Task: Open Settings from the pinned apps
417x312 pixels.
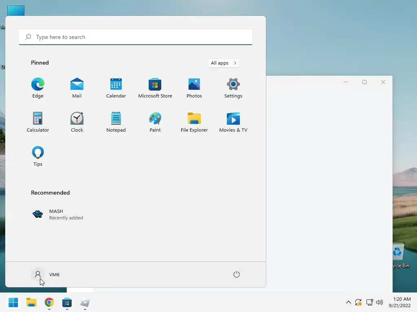Action: coord(233,88)
